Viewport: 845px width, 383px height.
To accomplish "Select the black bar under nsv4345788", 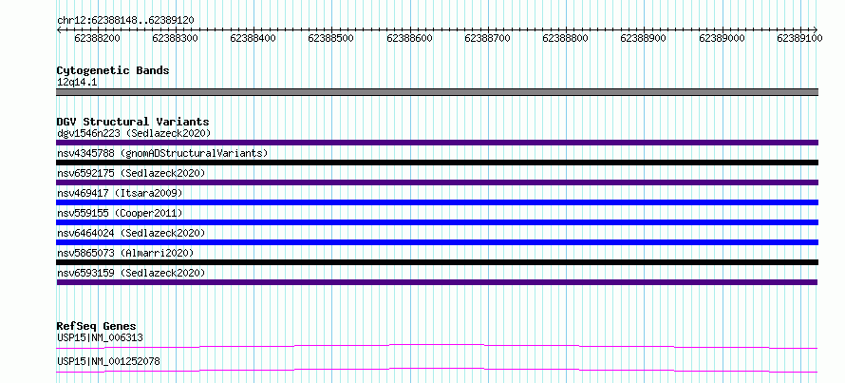I will pos(437,163).
